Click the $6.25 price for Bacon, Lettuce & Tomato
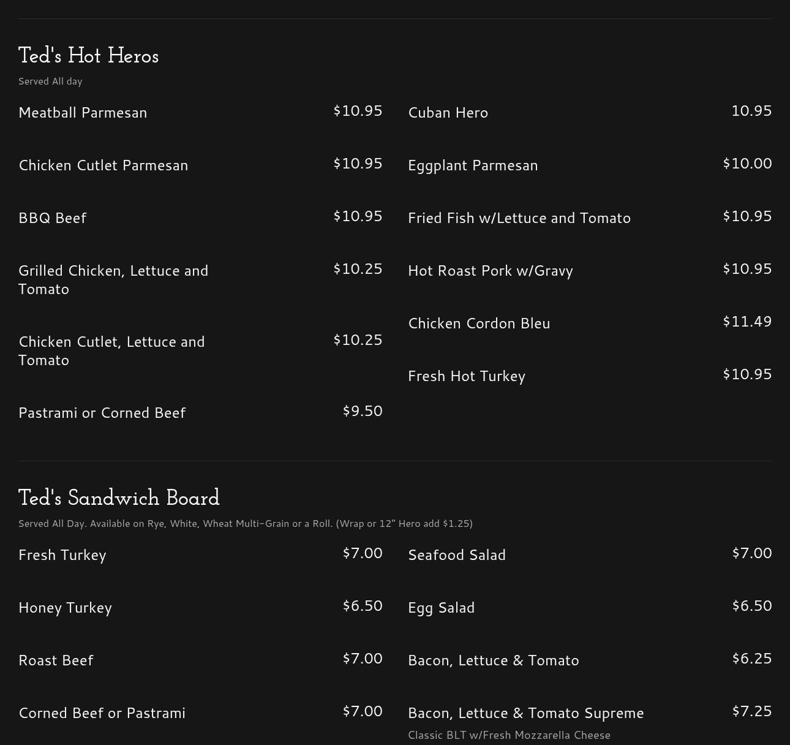The width and height of the screenshot is (790, 745). tap(752, 659)
